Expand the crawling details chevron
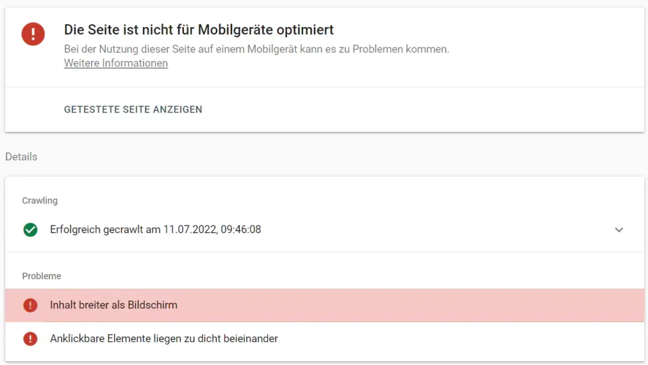 click(x=619, y=230)
